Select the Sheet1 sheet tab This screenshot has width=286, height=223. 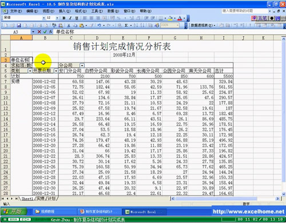(27, 199)
